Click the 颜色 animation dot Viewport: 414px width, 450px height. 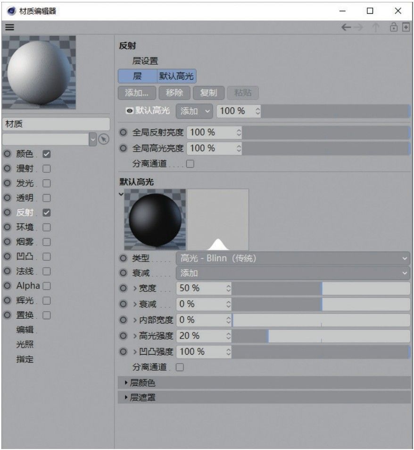[x=7, y=154]
